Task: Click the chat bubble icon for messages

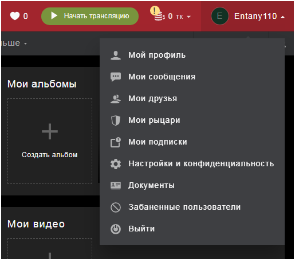Action: coord(116,77)
